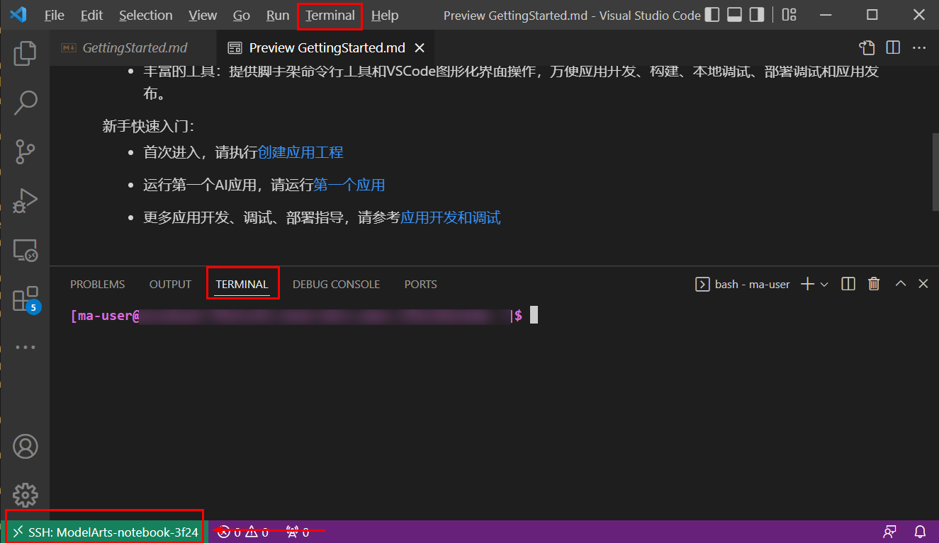Select the Preview GettingStarted.md tab

[327, 48]
